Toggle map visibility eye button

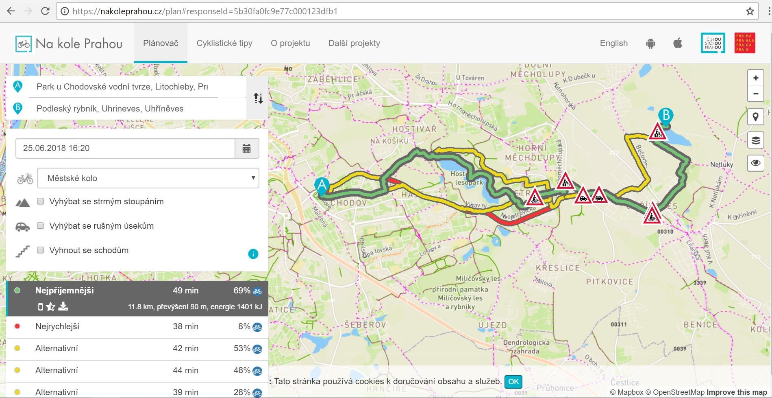755,163
